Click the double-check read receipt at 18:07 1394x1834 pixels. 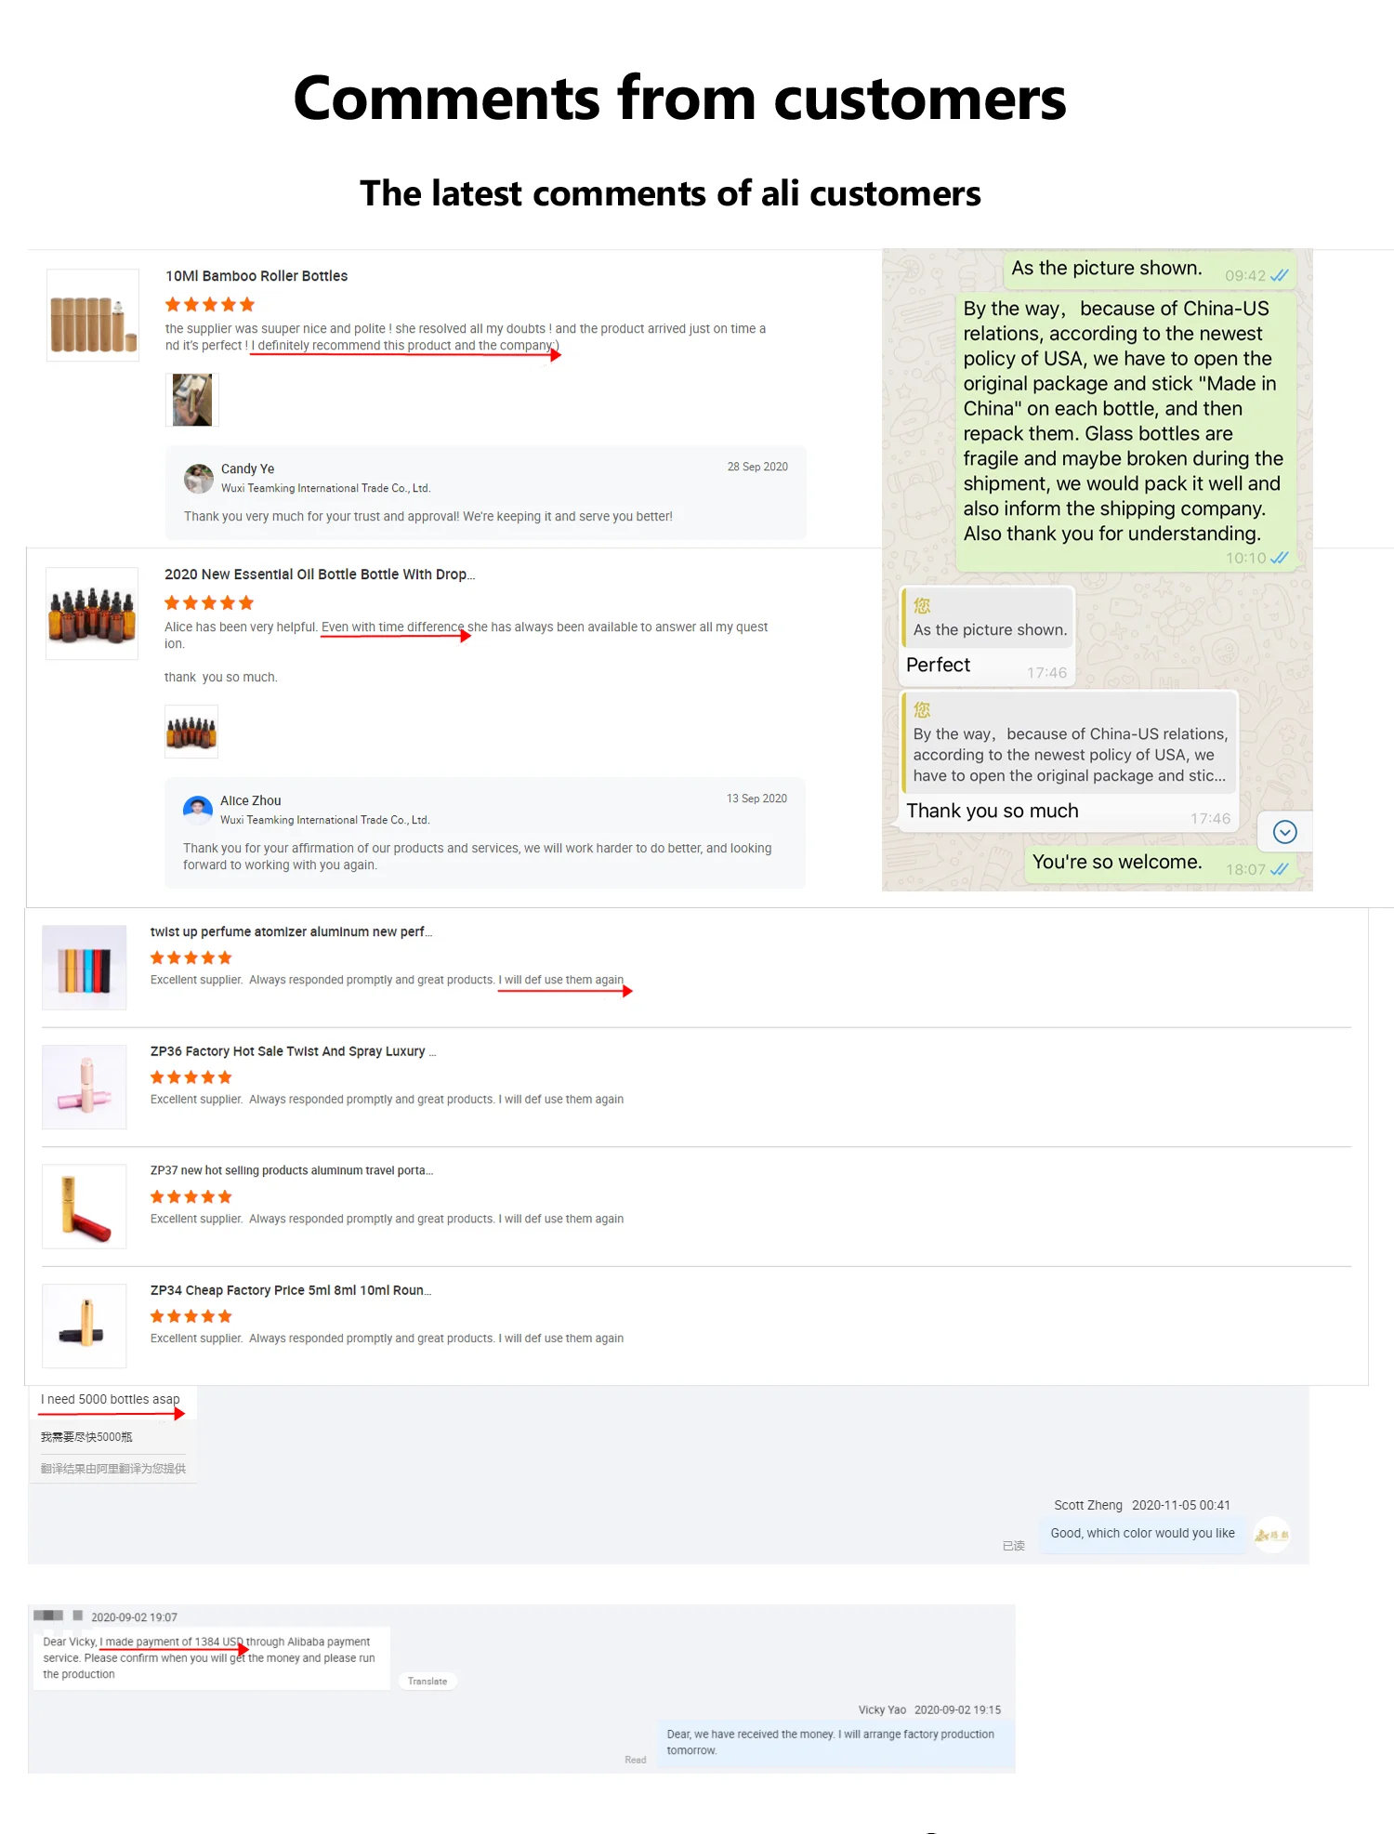1279,869
